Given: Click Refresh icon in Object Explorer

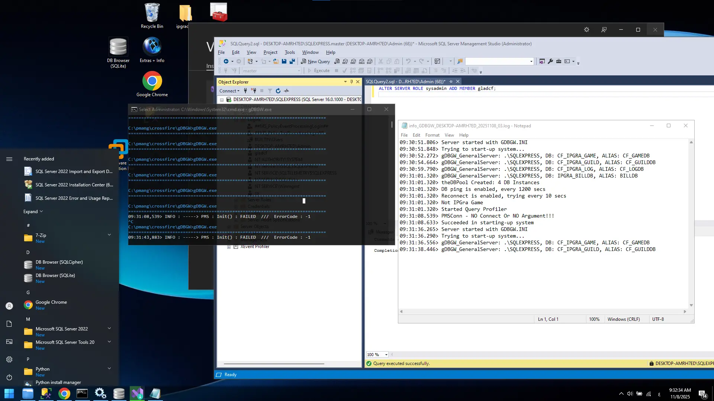Looking at the screenshot, I should (x=278, y=91).
